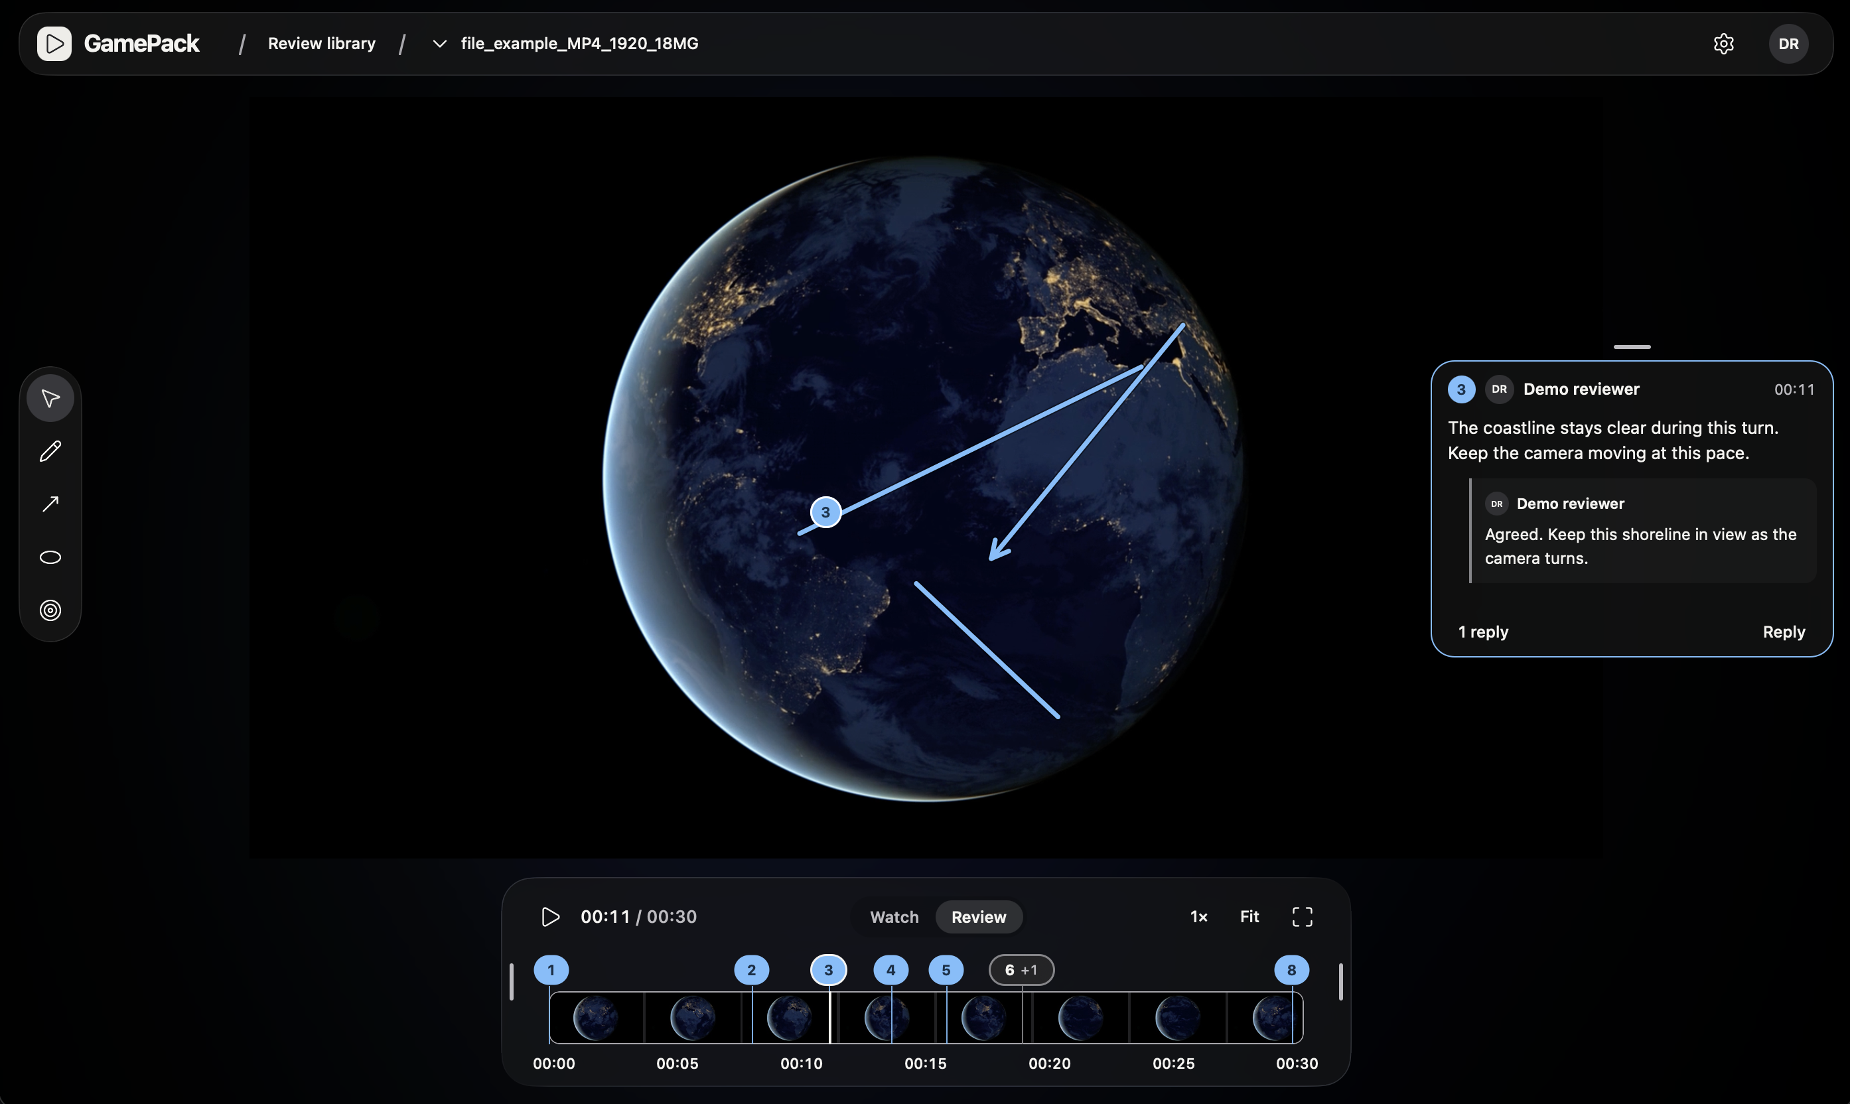The image size is (1850, 1104).
Task: Click the 00:20 timeline label
Action: pos(1049,1064)
